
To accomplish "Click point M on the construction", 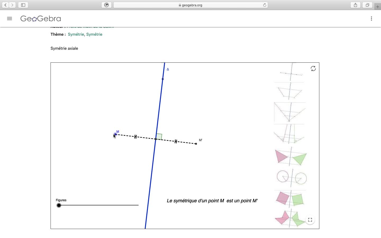I will pos(116,134).
